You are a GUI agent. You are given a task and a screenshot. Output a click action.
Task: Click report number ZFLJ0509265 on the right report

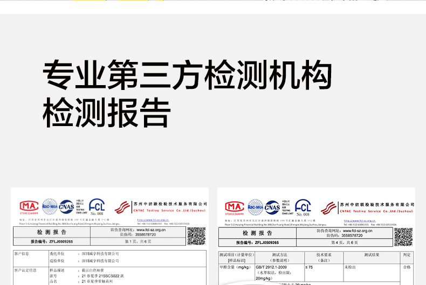point(261,243)
